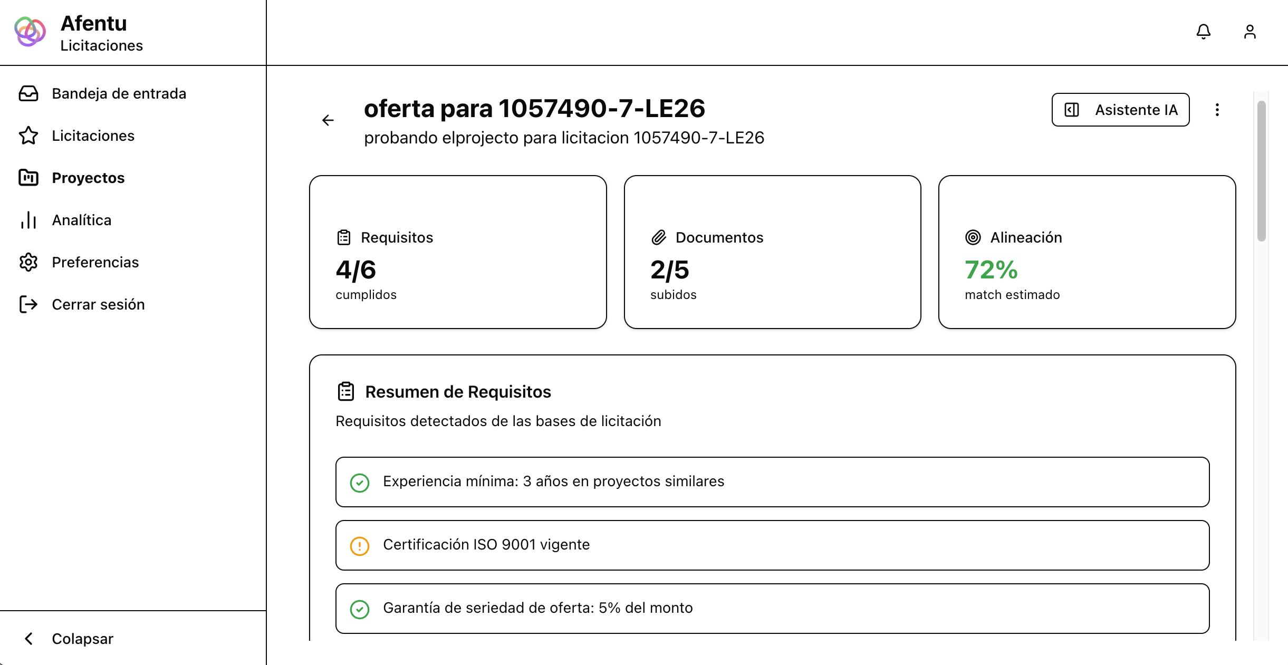Click the check mark on Garantía de seriedad
This screenshot has width=1288, height=665.
pyautogui.click(x=360, y=609)
